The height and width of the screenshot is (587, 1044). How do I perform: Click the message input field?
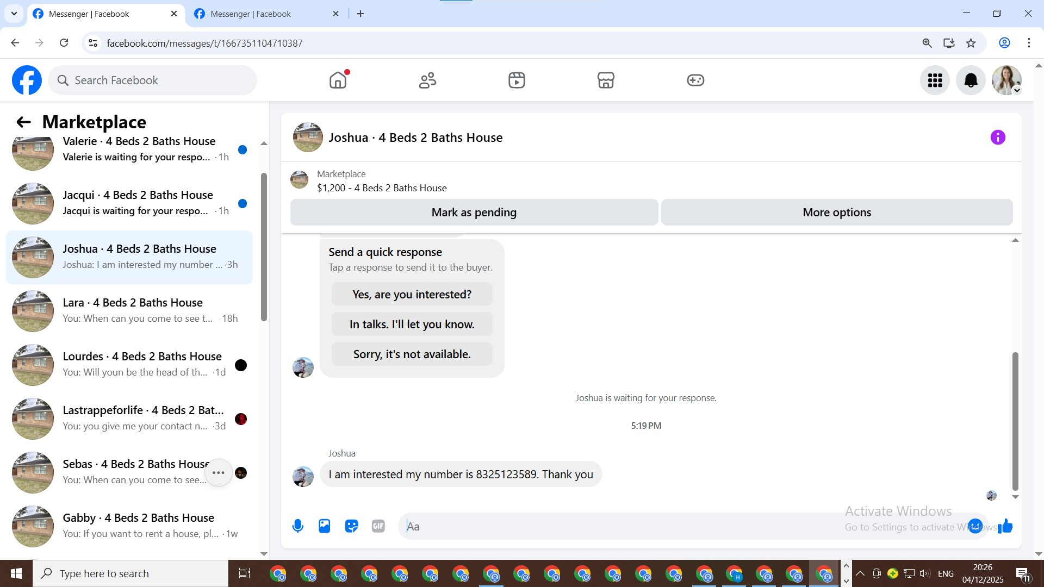[x=625, y=526]
